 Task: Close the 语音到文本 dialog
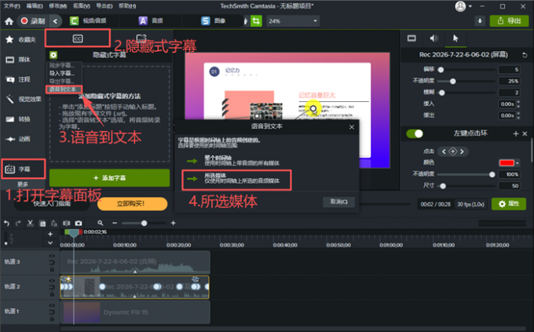click(x=352, y=127)
